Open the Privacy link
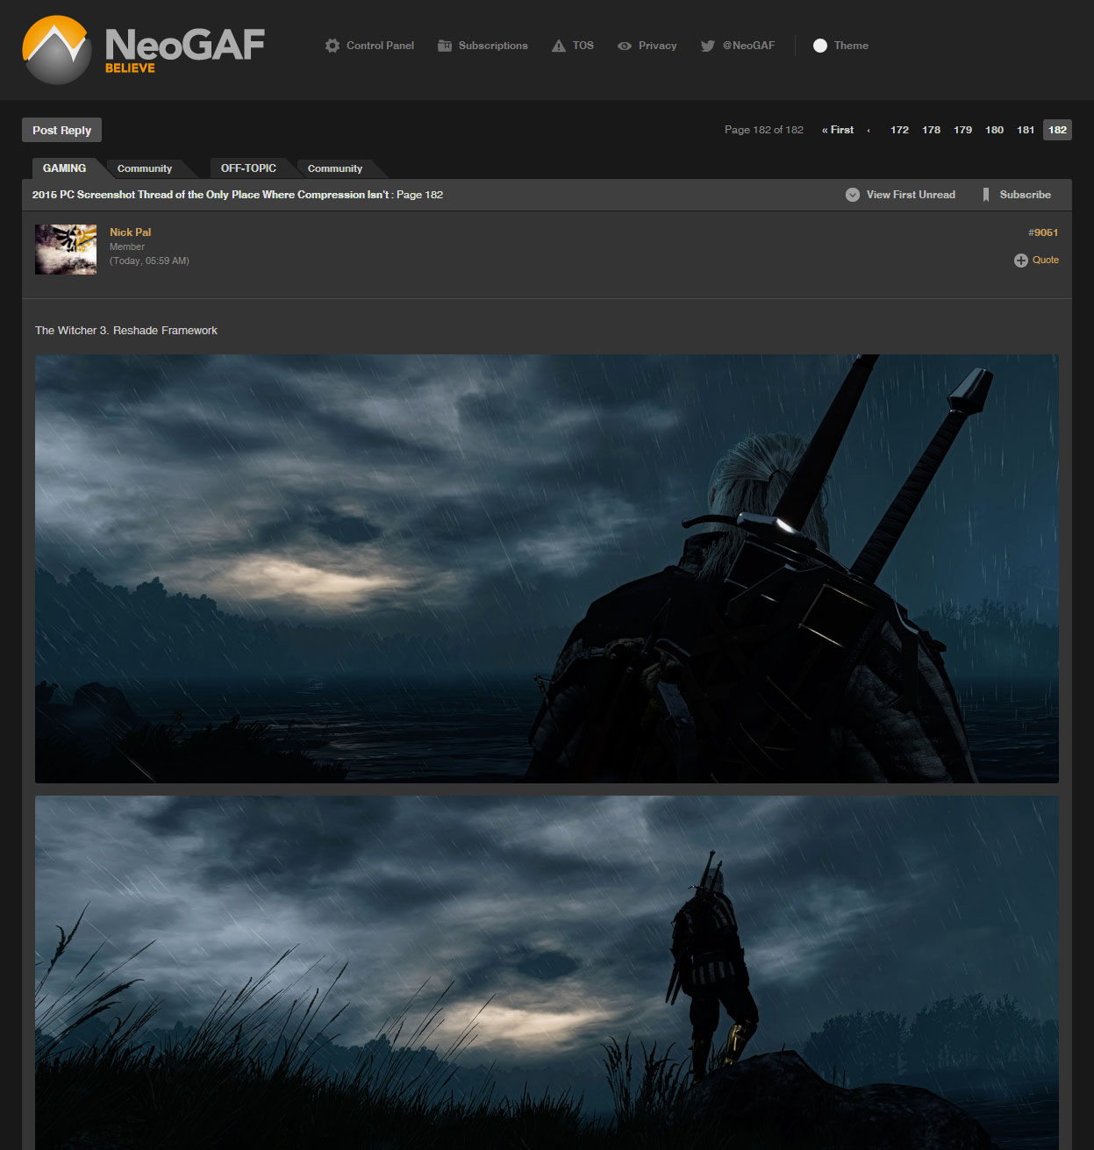The width and height of the screenshot is (1094, 1150). 657,46
